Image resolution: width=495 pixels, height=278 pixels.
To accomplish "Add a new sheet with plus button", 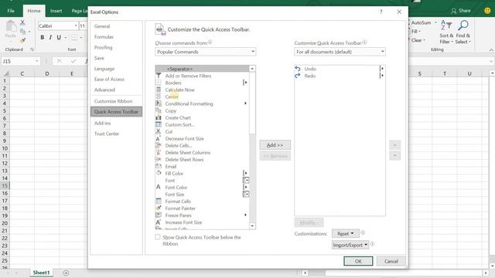I will 66,273.
